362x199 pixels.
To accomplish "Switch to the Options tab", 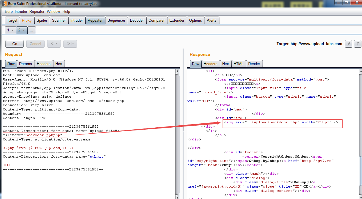I will coord(195,21).
